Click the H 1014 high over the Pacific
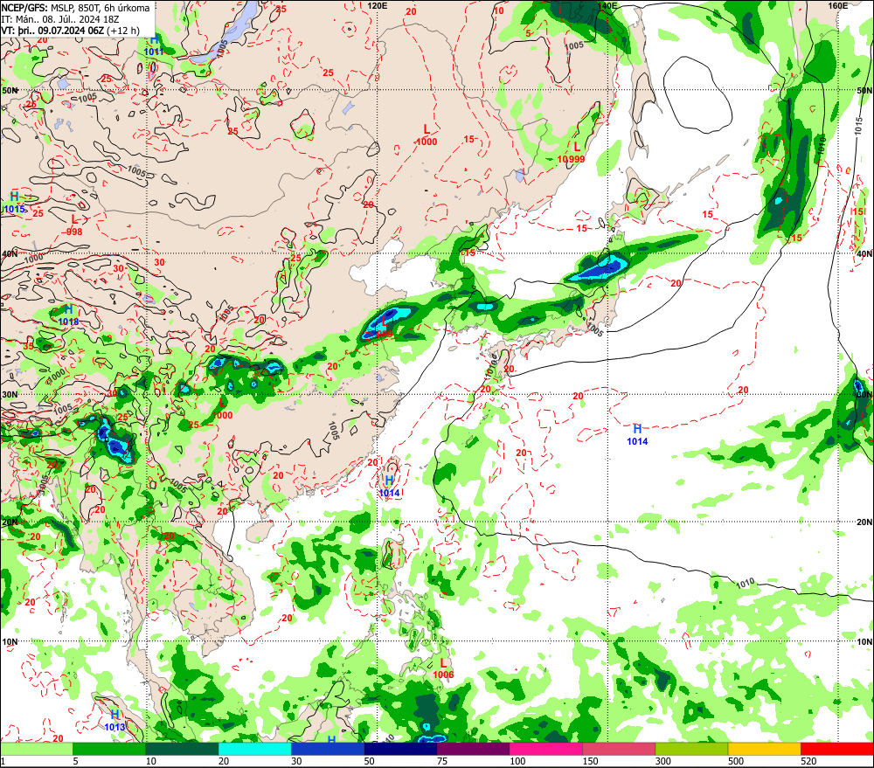The width and height of the screenshot is (874, 768). pyautogui.click(x=637, y=435)
